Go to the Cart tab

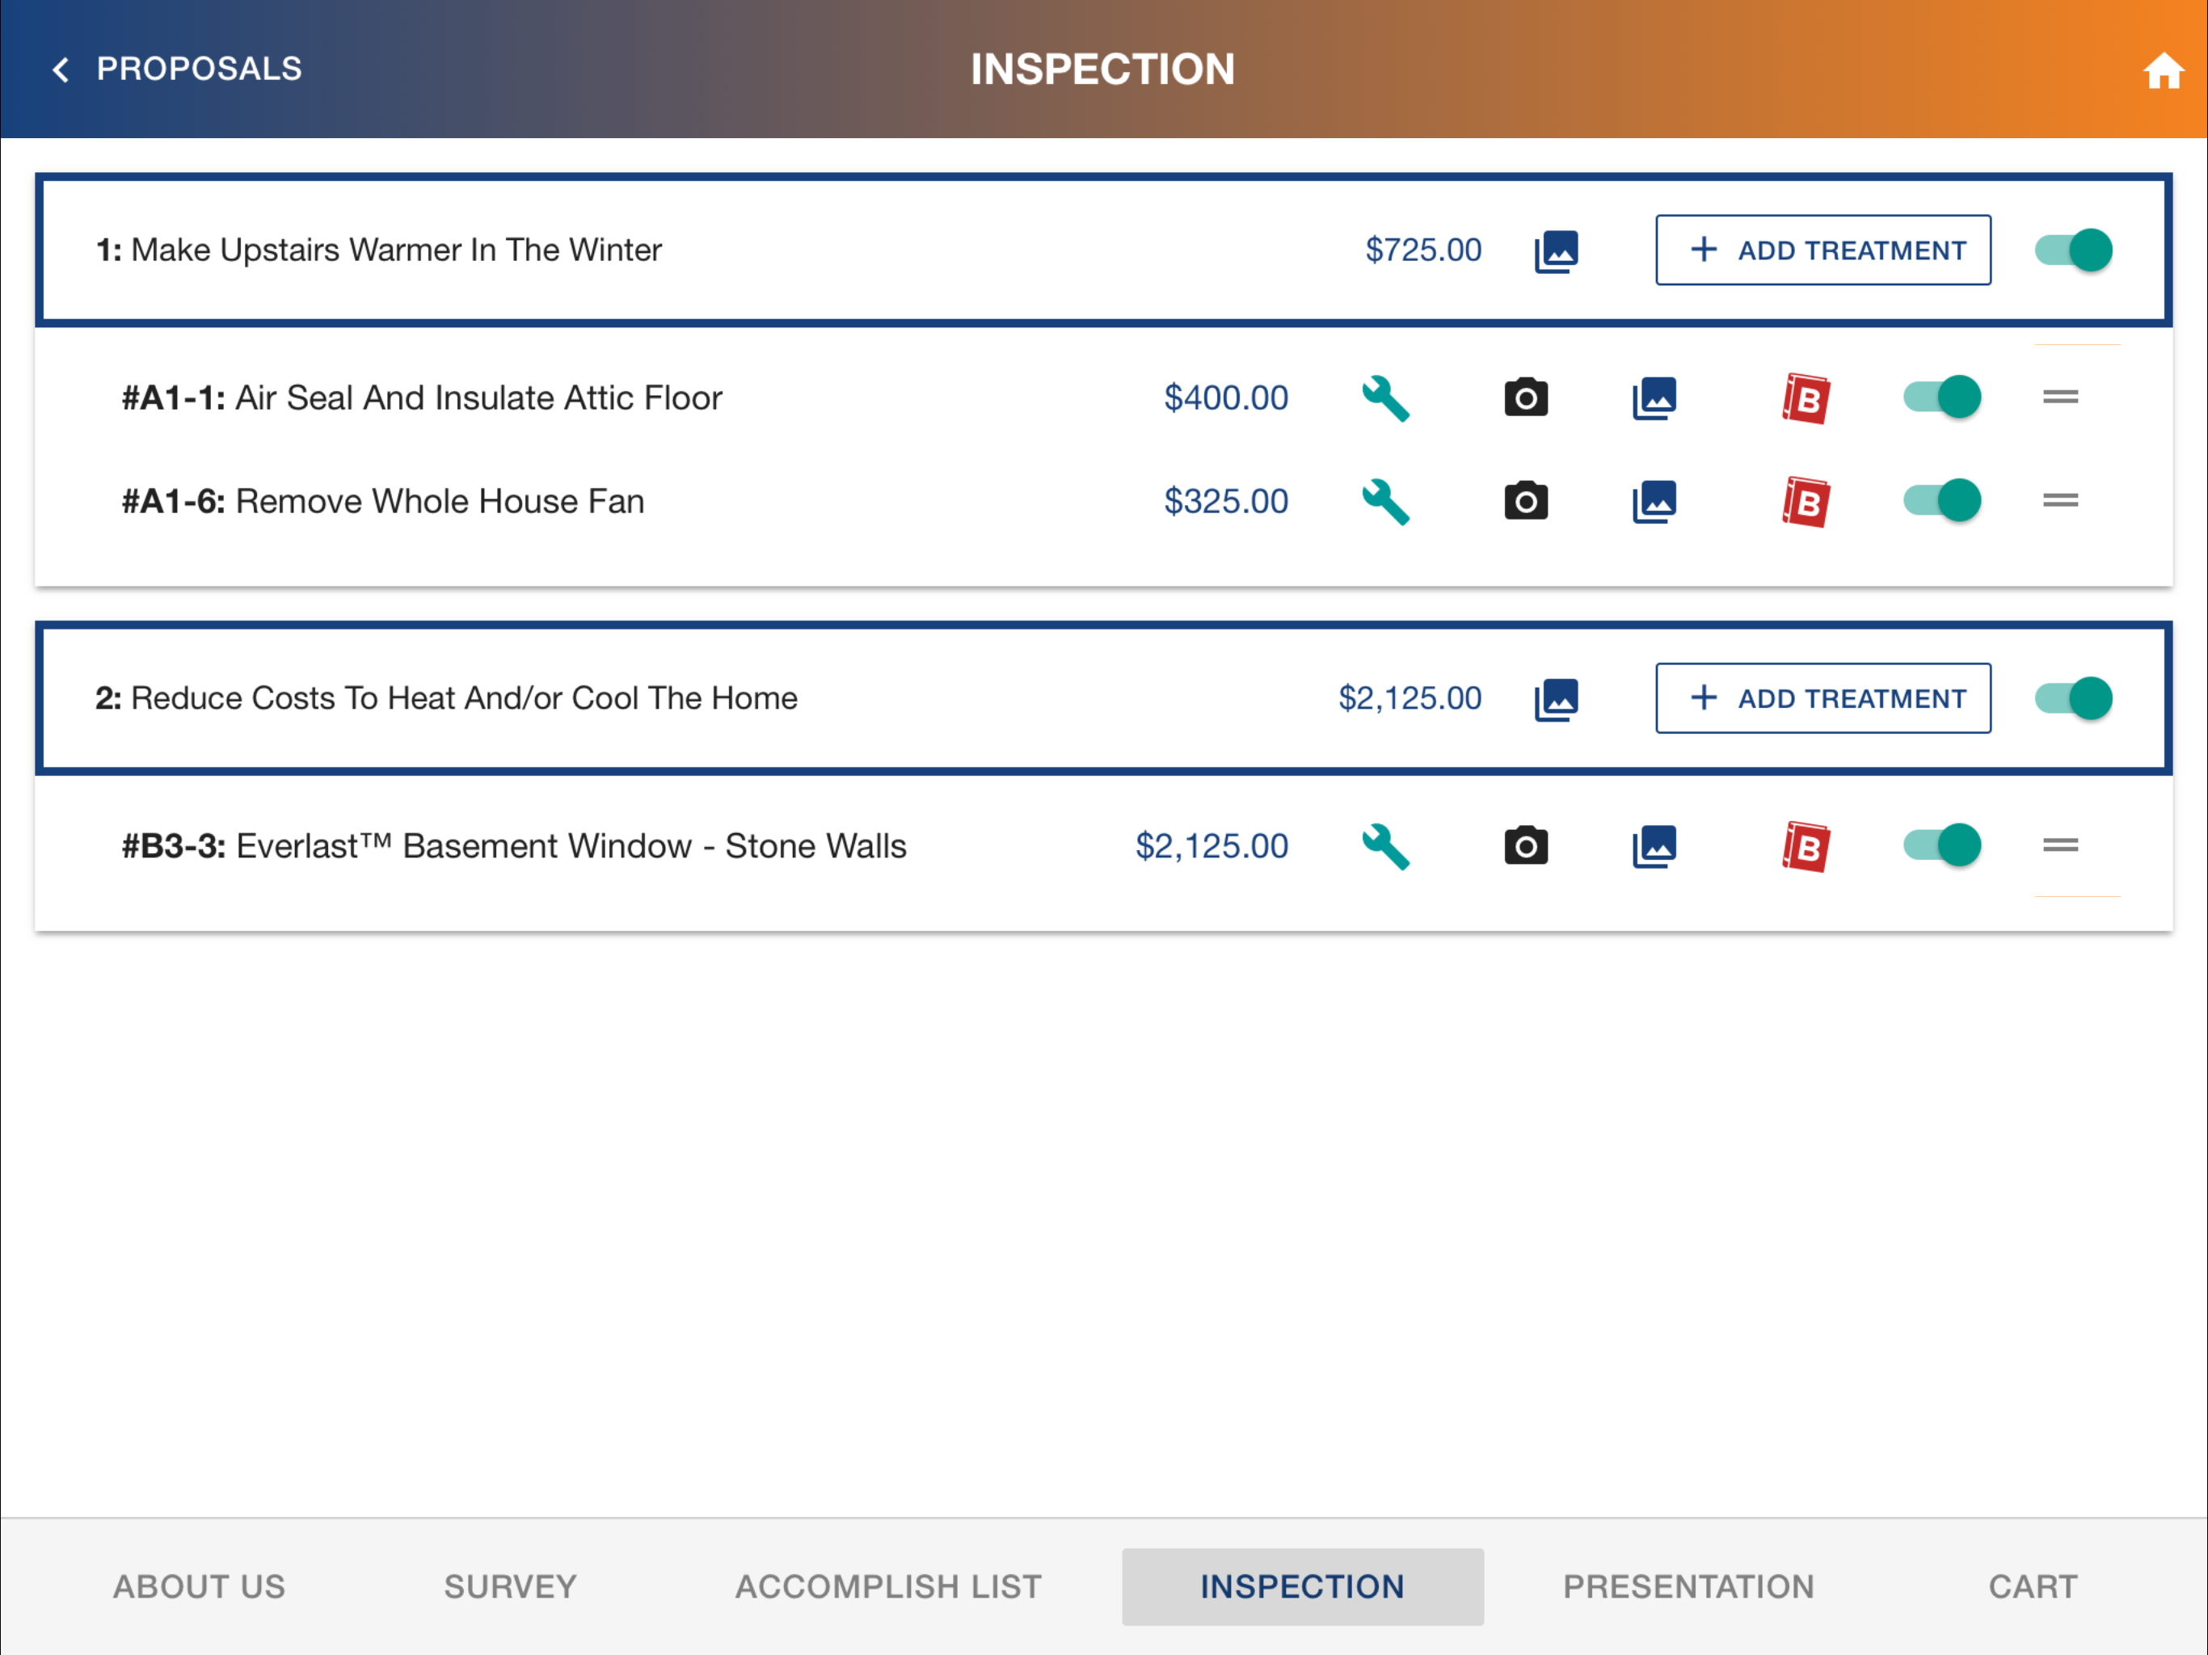(x=2033, y=1586)
